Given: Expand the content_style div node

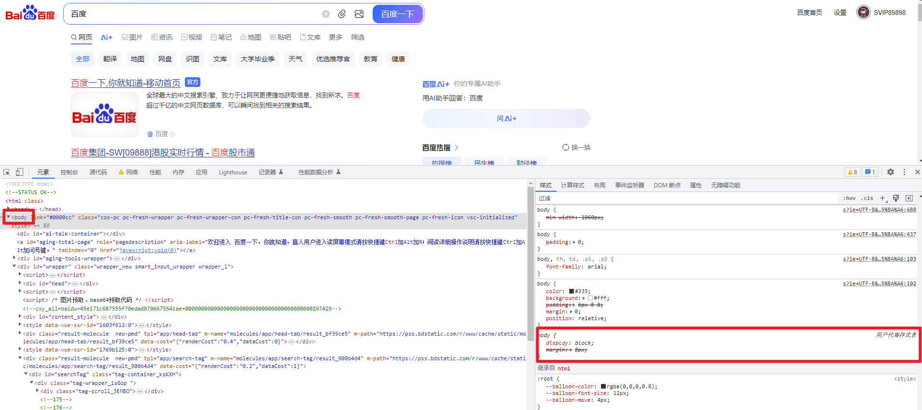Looking at the screenshot, I should (20, 317).
